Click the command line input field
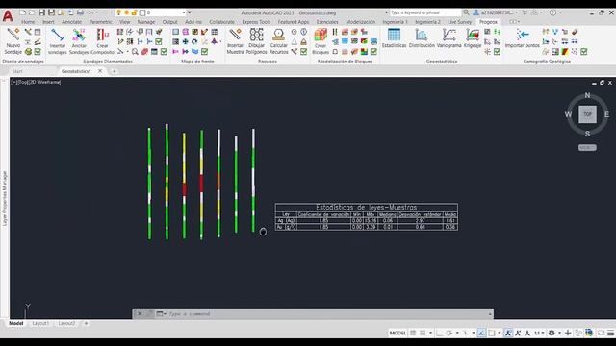The width and height of the screenshot is (616, 346). pyautogui.click(x=326, y=314)
